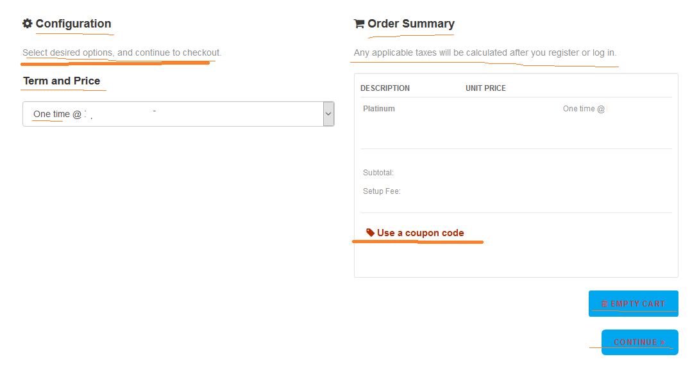Click the 'One time @' price in summary
This screenshot has width=699, height=366.
tap(584, 109)
